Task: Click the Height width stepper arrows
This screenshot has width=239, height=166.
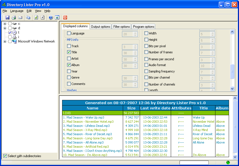Action: pyautogui.click(x=212, y=41)
